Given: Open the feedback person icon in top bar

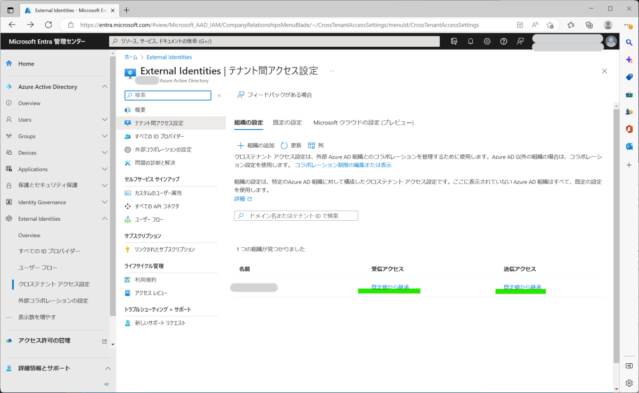Looking at the screenshot, I should tap(520, 41).
